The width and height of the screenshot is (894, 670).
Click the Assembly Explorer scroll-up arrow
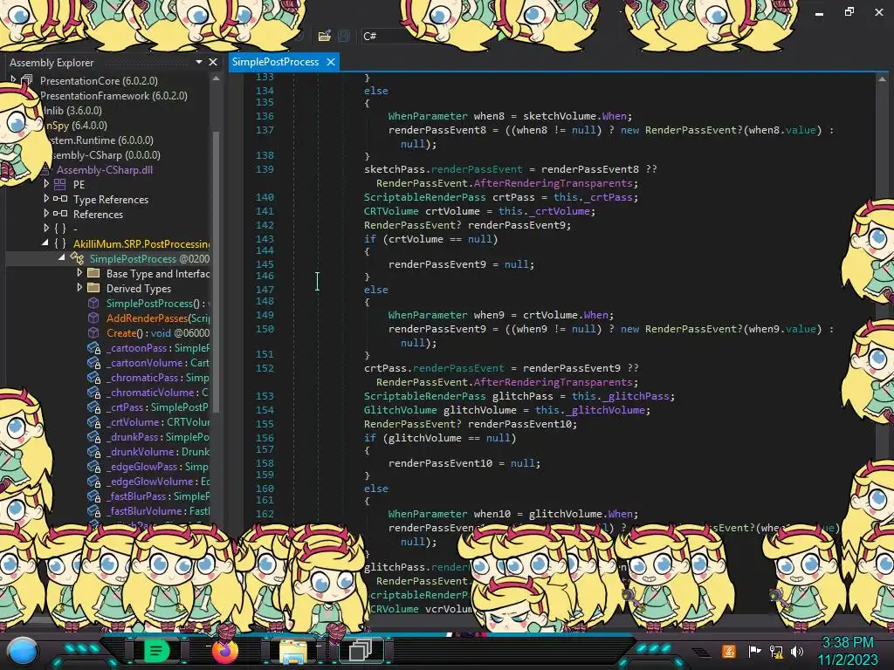point(217,79)
